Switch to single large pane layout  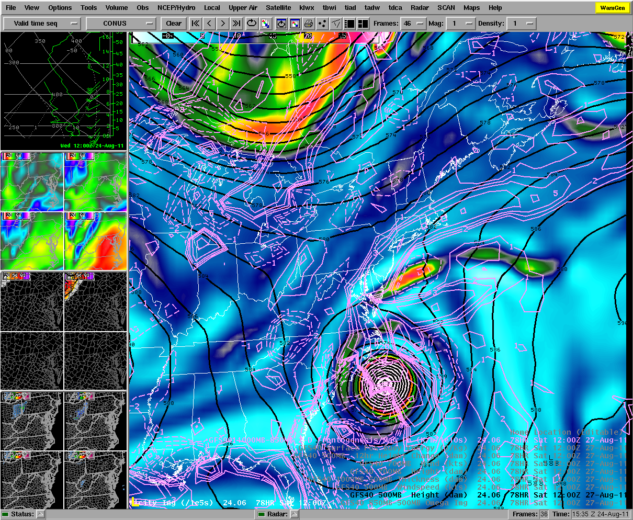pyautogui.click(x=349, y=24)
